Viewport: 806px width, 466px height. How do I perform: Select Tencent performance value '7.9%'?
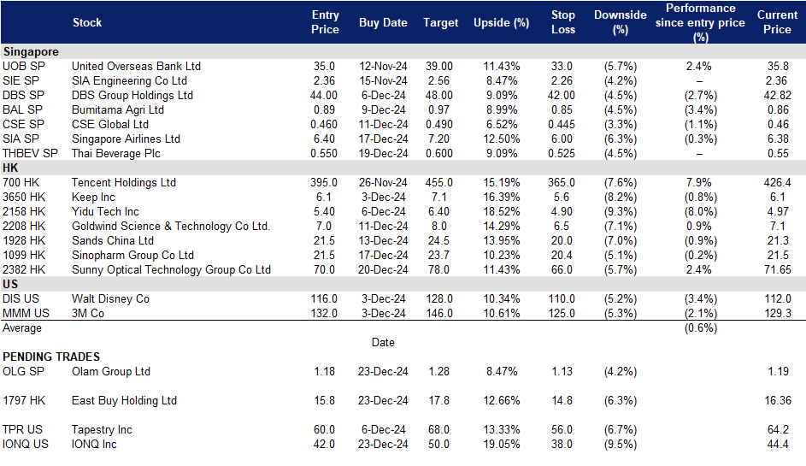point(699,183)
